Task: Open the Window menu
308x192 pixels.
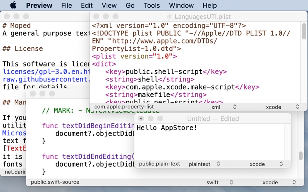Action: (181, 5)
